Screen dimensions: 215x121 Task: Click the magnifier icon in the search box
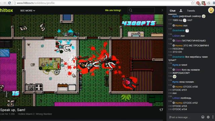(131, 10)
